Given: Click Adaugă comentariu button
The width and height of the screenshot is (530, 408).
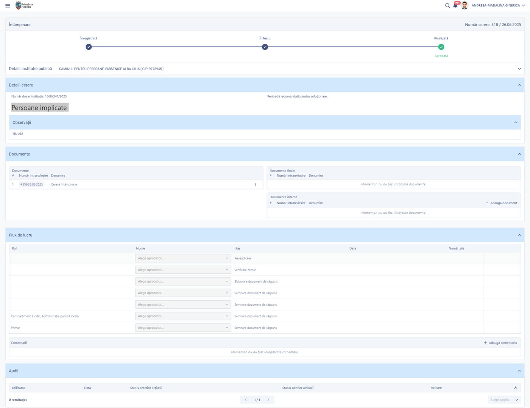Looking at the screenshot, I should (500, 343).
